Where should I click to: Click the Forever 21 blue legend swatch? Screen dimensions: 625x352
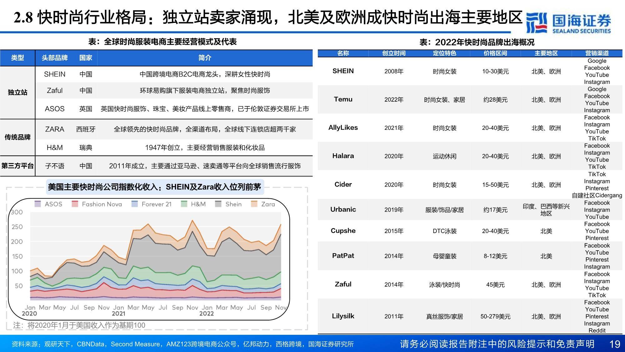(134, 204)
